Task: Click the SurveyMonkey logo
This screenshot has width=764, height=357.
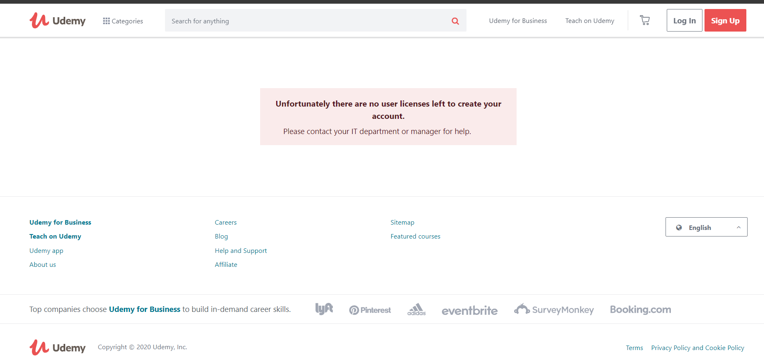Action: coord(554,309)
